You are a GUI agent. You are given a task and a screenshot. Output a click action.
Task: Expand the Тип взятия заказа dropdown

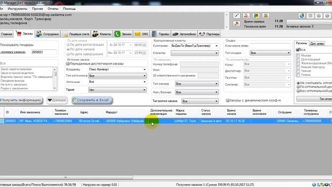point(216,101)
